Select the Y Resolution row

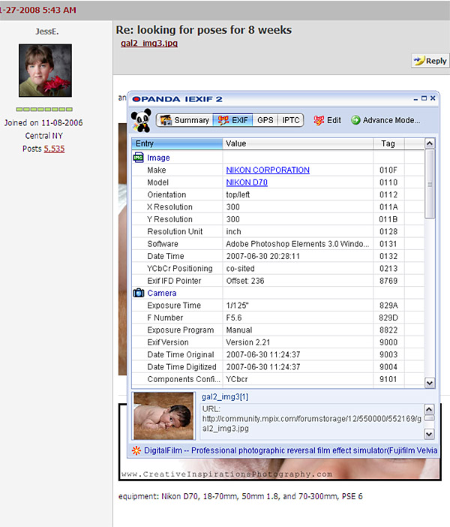point(277,219)
